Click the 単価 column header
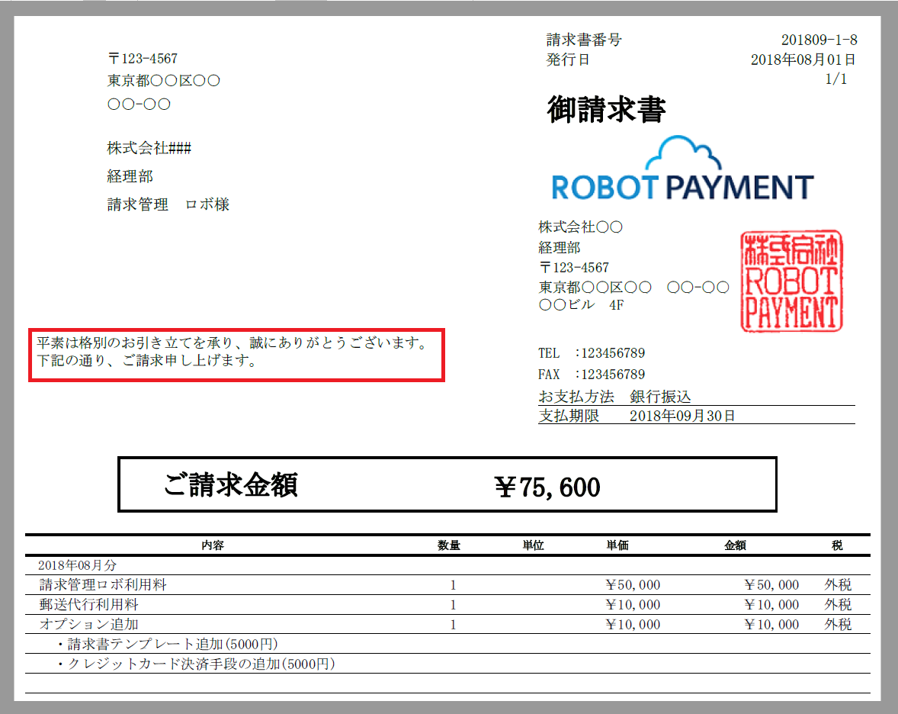The width and height of the screenshot is (898, 714). pyautogui.click(x=617, y=546)
